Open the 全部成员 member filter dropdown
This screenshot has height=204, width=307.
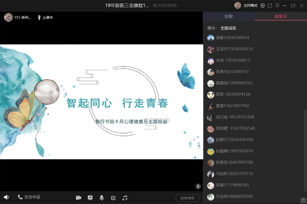228,28
